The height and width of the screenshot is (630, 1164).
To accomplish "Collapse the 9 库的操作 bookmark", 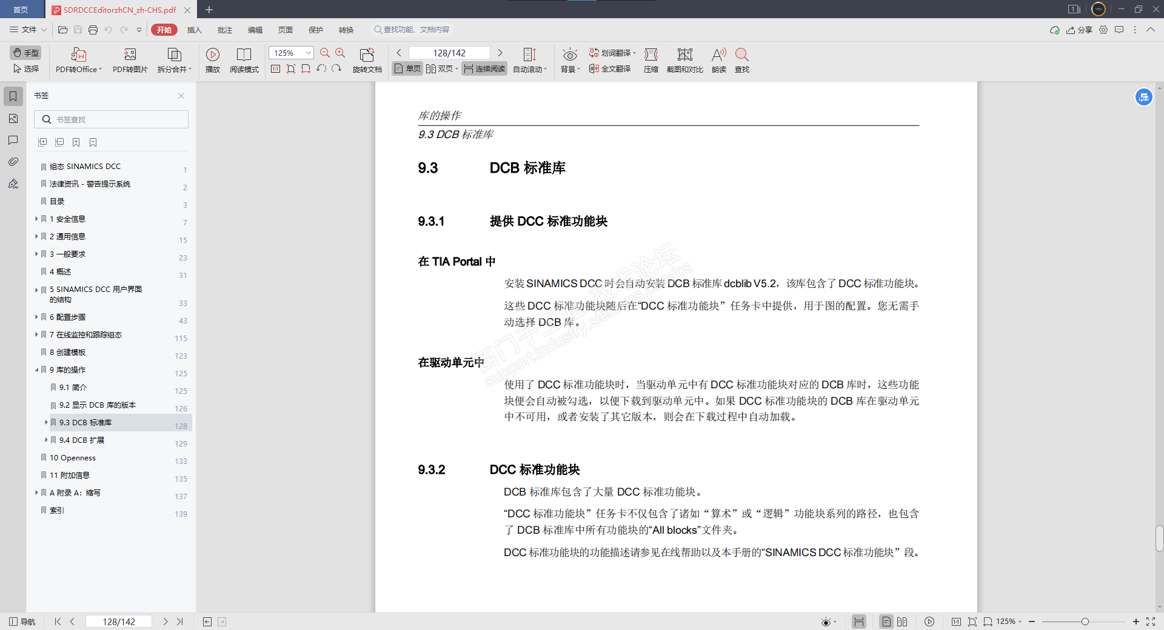I will [x=36, y=370].
